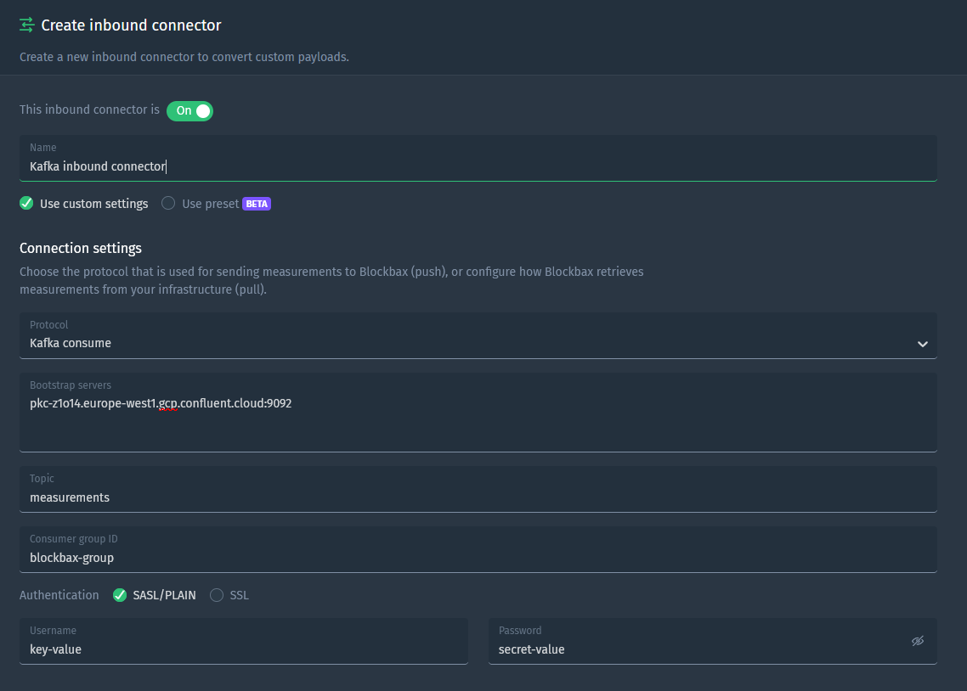967x691 pixels.
Task: Toggle password visibility eye icon
Action: [918, 641]
